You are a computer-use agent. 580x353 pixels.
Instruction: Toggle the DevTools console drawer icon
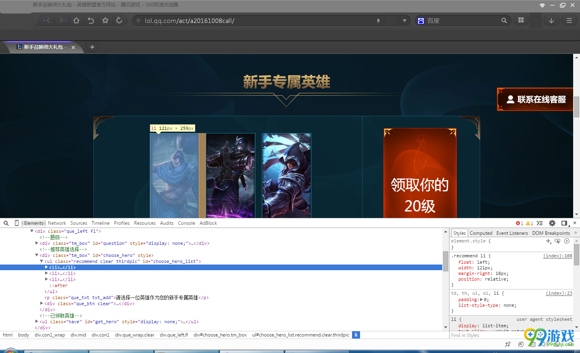[540, 223]
